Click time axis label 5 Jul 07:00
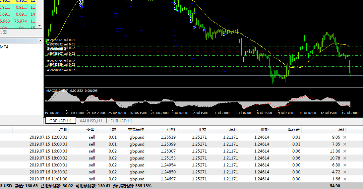 (x=243, y=113)
